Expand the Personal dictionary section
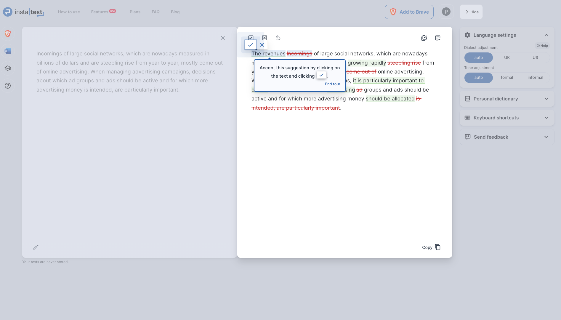This screenshot has width=561, height=320. point(507,99)
